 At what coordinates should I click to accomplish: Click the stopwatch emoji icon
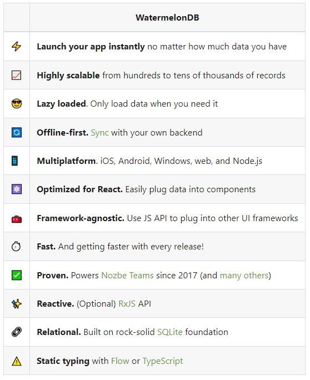click(16, 246)
